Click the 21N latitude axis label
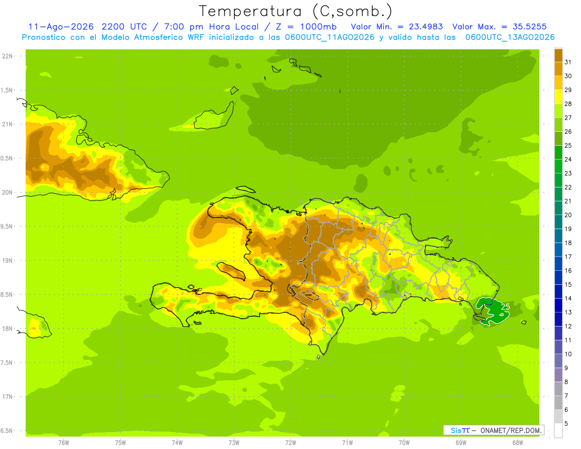Screen dimensions: 581x449 [7, 124]
